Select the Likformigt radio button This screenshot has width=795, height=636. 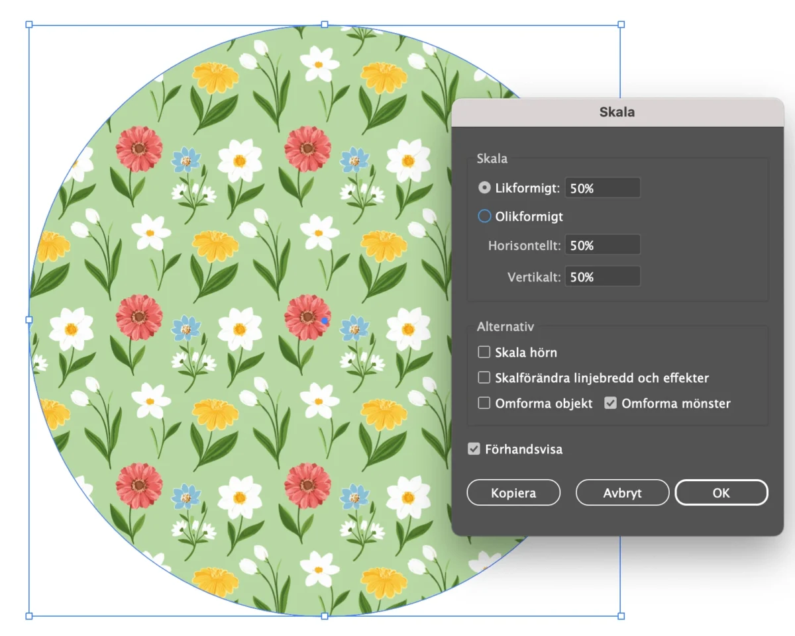click(484, 188)
